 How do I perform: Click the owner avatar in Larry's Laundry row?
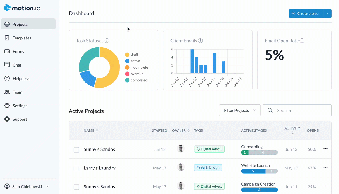click(181, 167)
